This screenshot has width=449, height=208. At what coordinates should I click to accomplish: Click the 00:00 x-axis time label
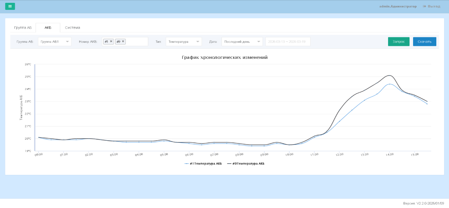click(x=38, y=154)
